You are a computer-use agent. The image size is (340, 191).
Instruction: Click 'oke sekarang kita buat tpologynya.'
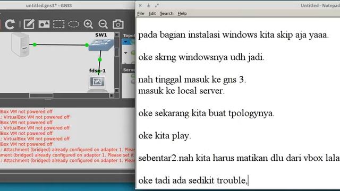[x=207, y=113]
